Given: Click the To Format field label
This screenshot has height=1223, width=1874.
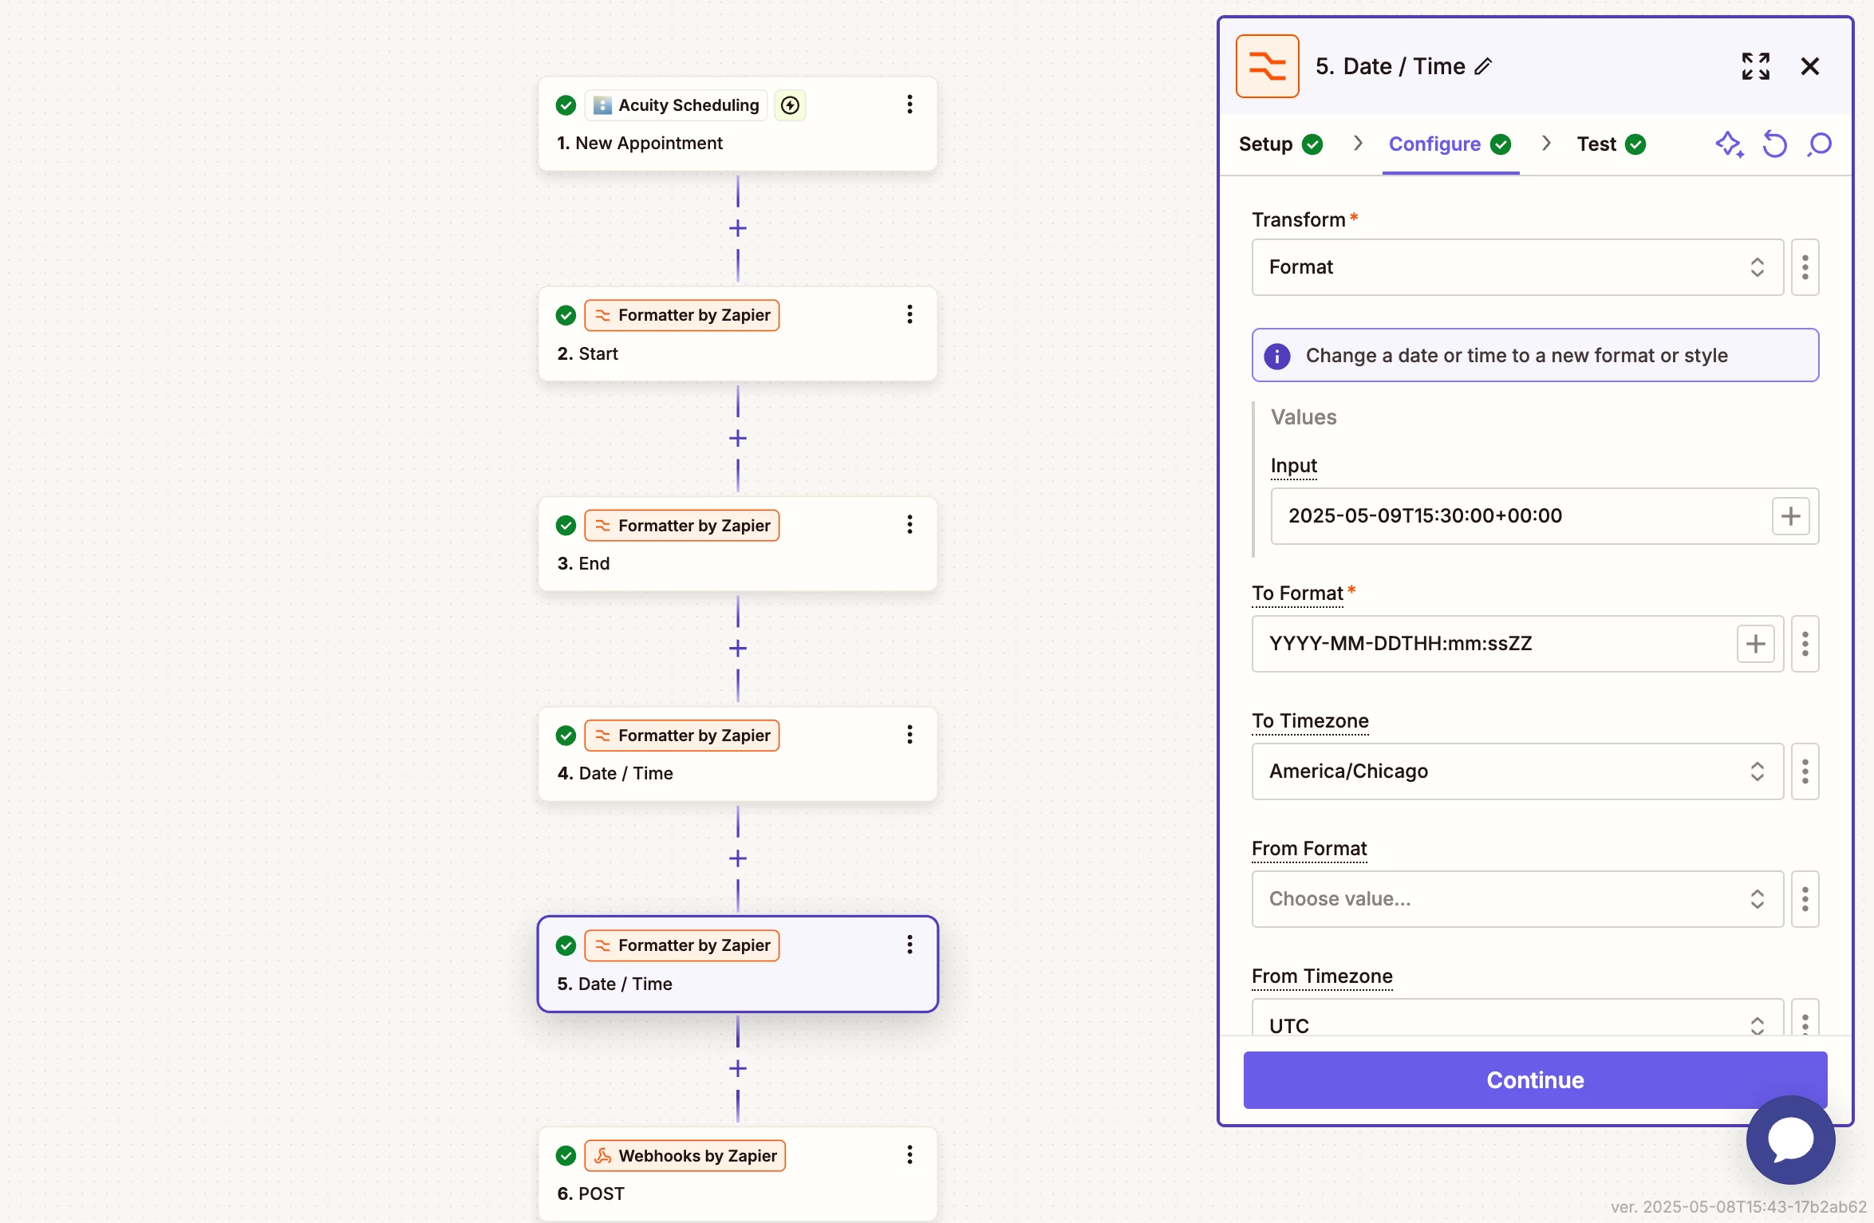Looking at the screenshot, I should tap(1297, 594).
